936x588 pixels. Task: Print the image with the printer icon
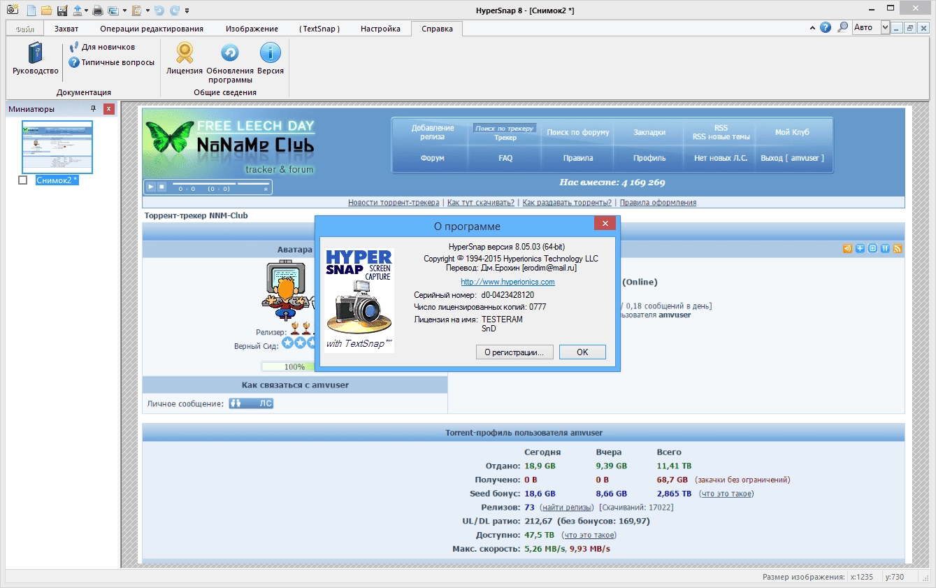(x=98, y=10)
